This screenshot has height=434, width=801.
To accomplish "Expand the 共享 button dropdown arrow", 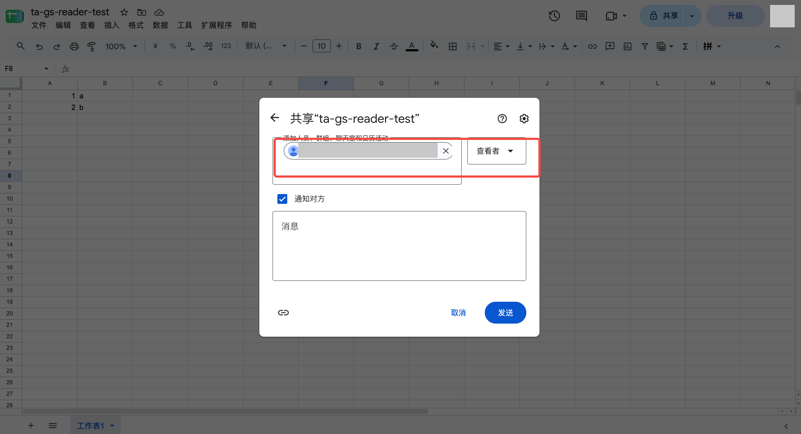I will pyautogui.click(x=692, y=16).
